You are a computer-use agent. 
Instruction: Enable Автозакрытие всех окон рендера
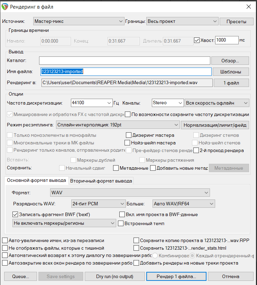click(5, 263)
